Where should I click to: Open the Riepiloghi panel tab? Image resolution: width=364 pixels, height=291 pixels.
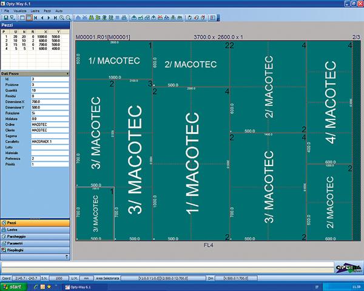(x=35, y=250)
